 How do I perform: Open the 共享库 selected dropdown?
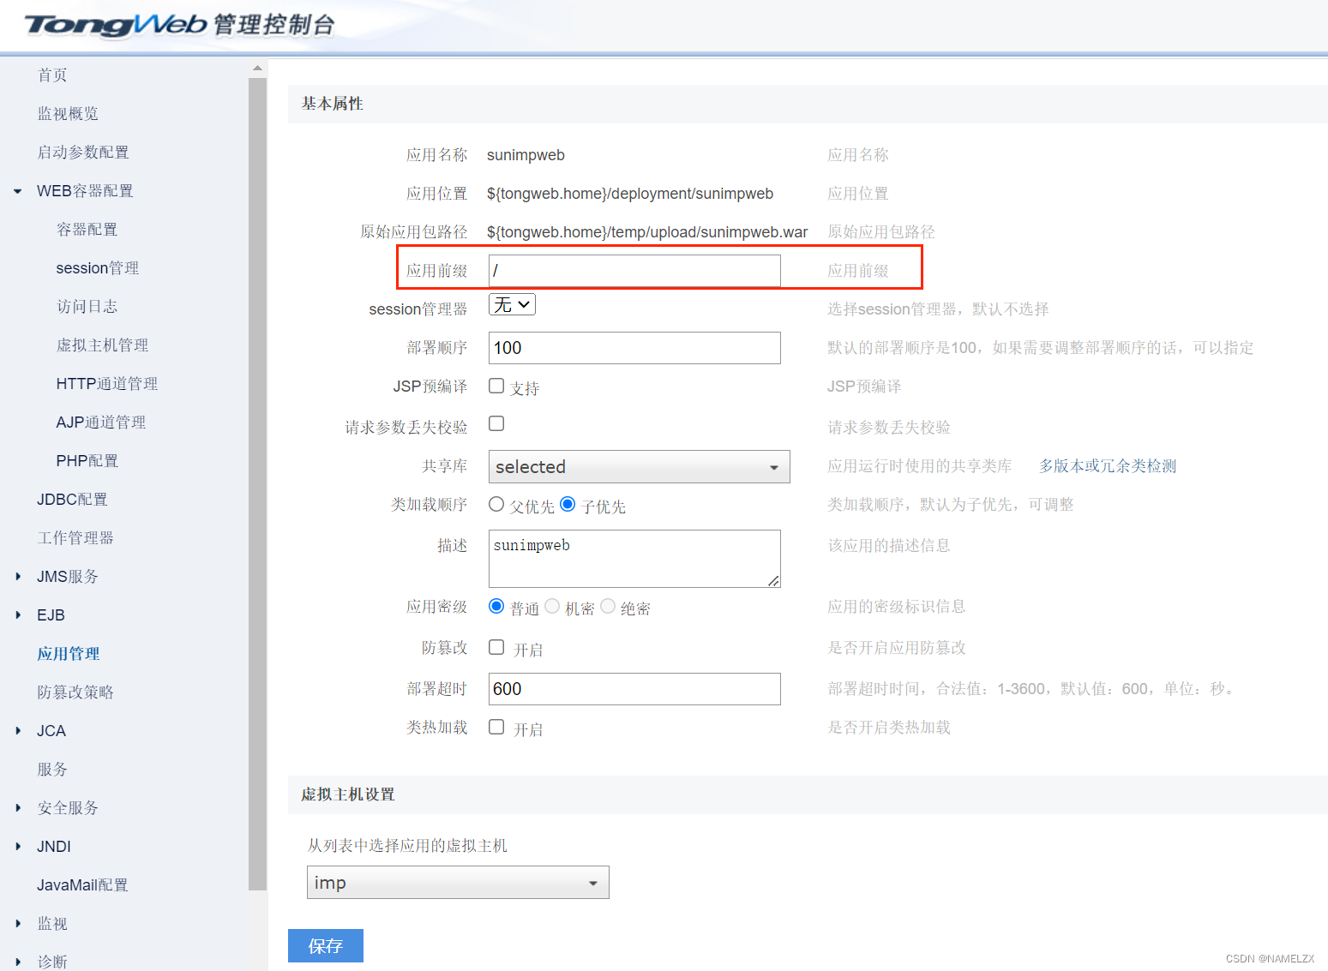pyautogui.click(x=639, y=467)
